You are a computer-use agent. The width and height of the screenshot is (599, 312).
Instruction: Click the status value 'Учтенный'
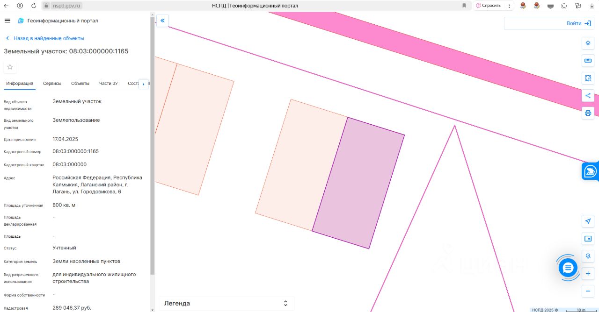(x=64, y=248)
